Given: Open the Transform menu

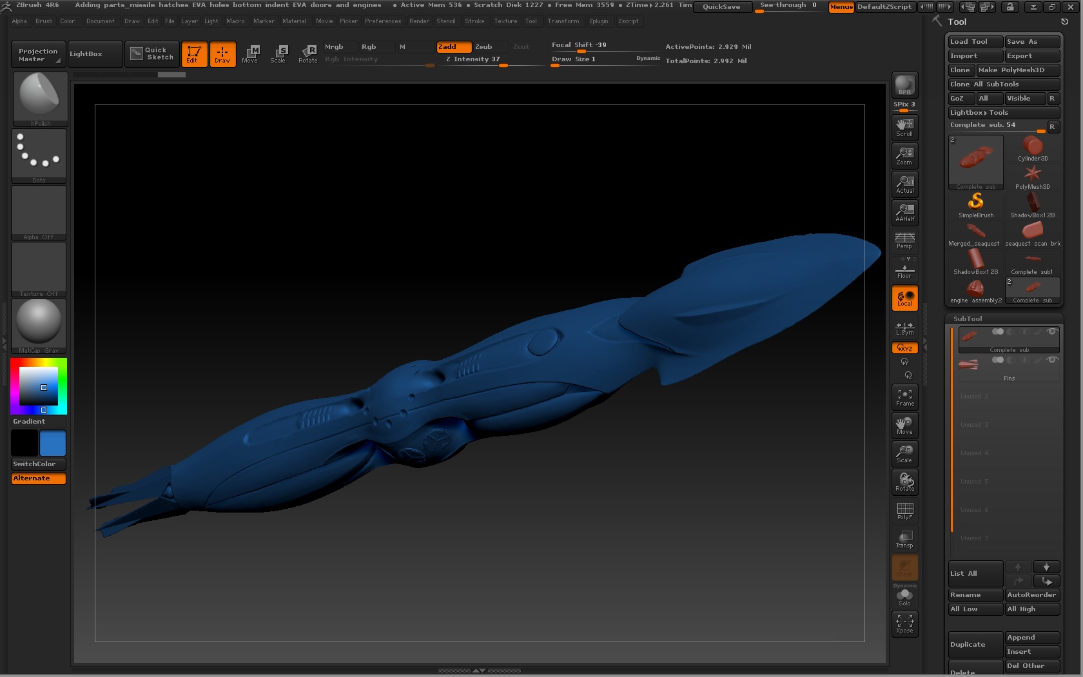Looking at the screenshot, I should point(563,21).
